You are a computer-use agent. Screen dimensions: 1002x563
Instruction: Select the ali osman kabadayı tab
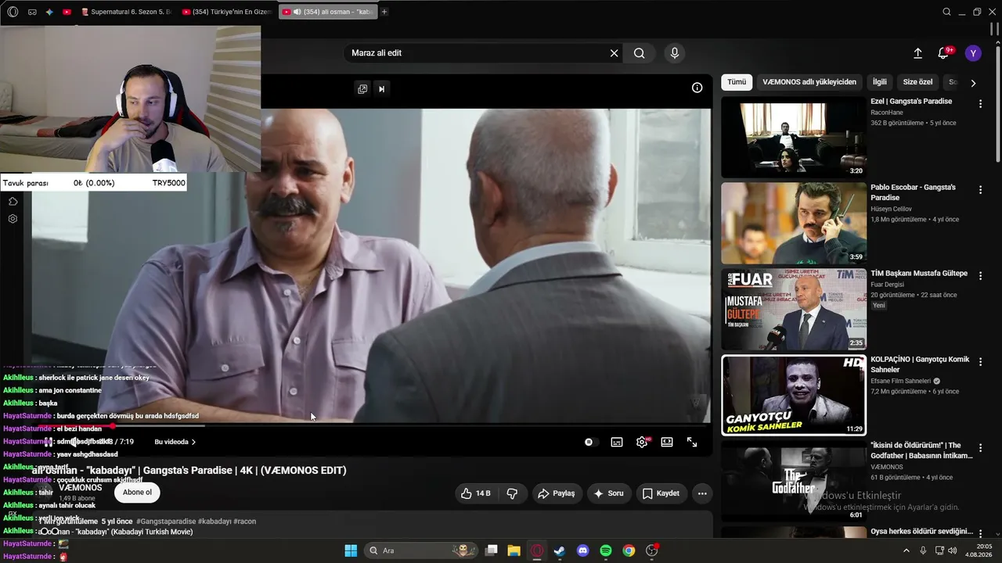pyautogui.click(x=327, y=12)
